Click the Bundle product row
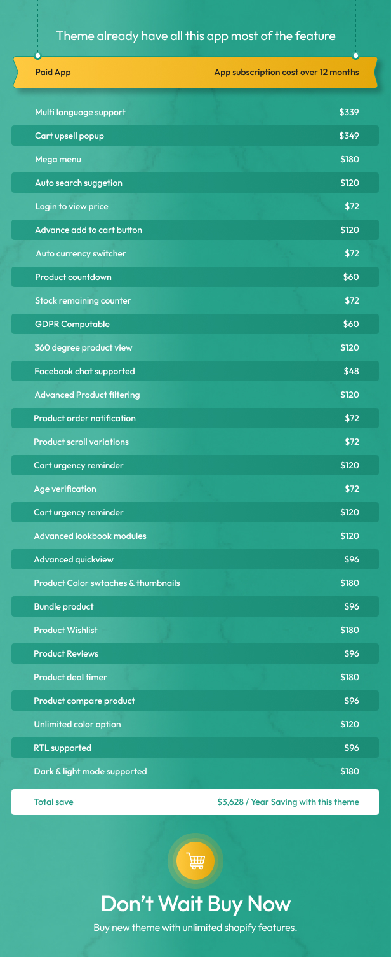This screenshot has width=391, height=957. 195,606
